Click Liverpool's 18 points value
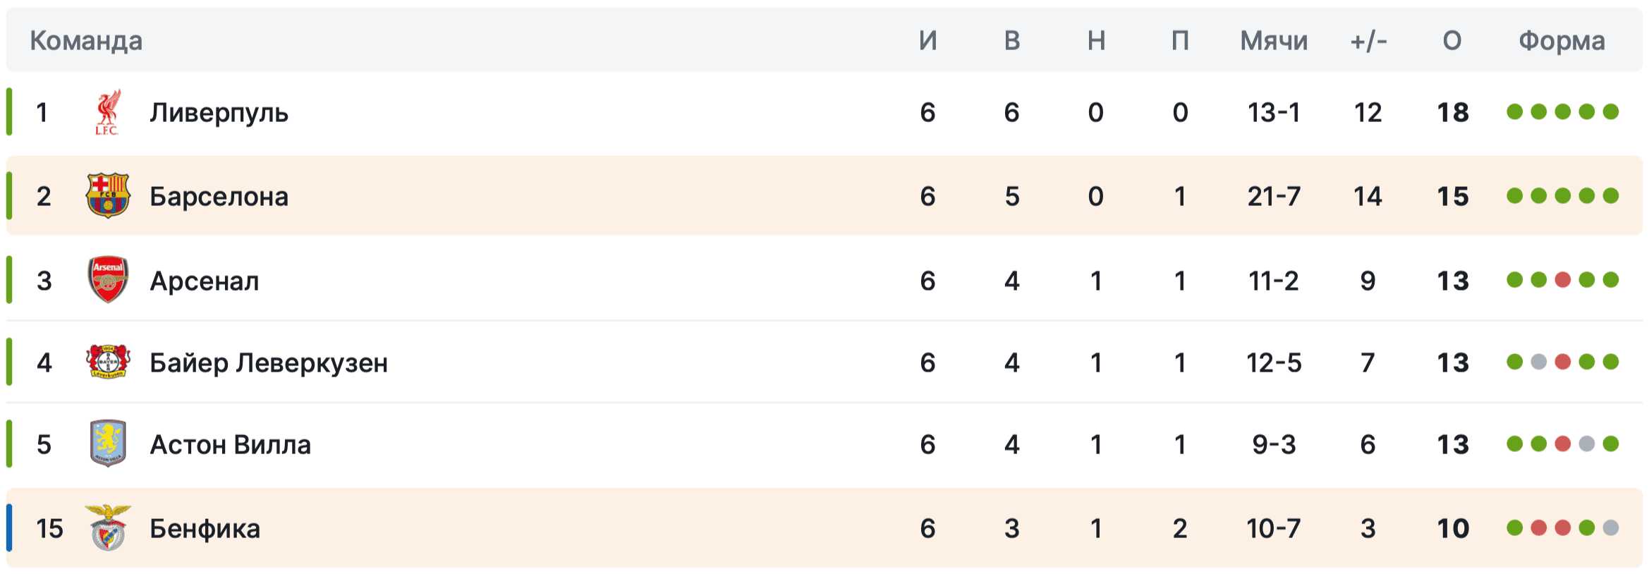Image resolution: width=1649 pixels, height=574 pixels. point(1453,112)
